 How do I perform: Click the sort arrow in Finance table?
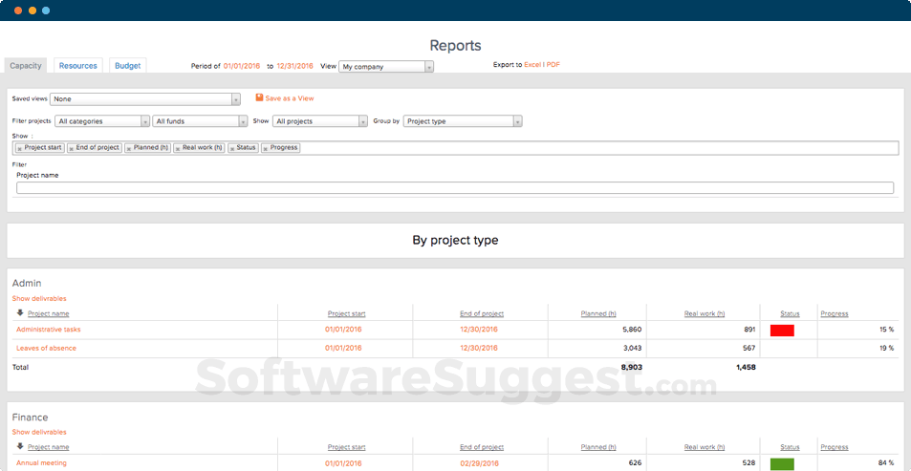20,446
